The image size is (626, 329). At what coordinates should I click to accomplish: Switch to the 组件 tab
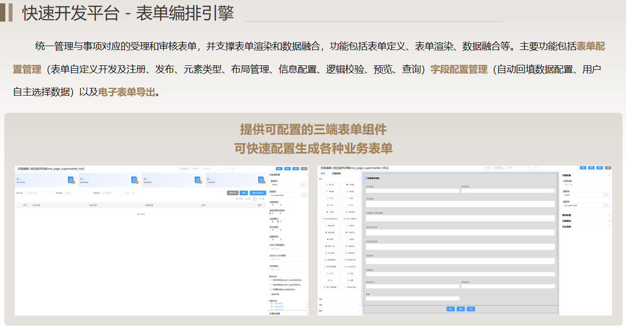323,173
